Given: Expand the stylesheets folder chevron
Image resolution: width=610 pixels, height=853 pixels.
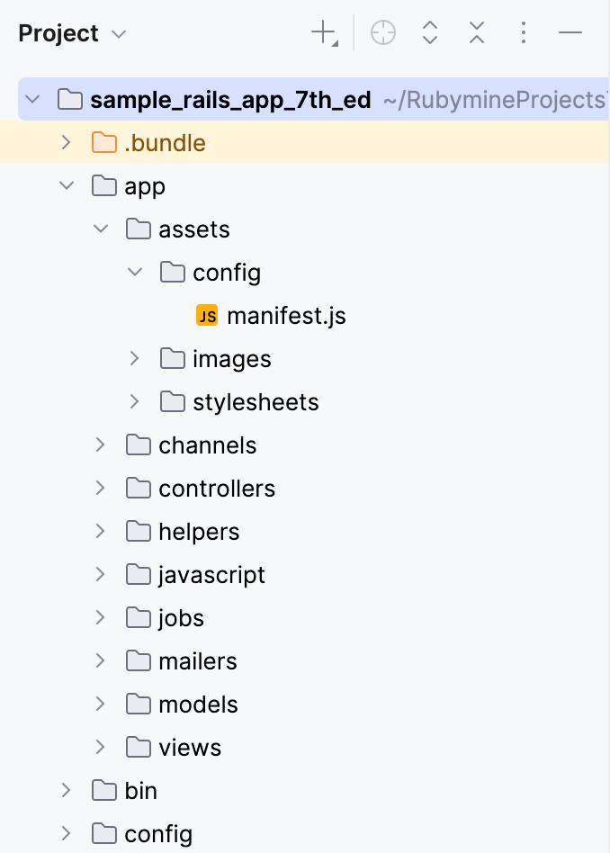Looking at the screenshot, I should coord(134,402).
